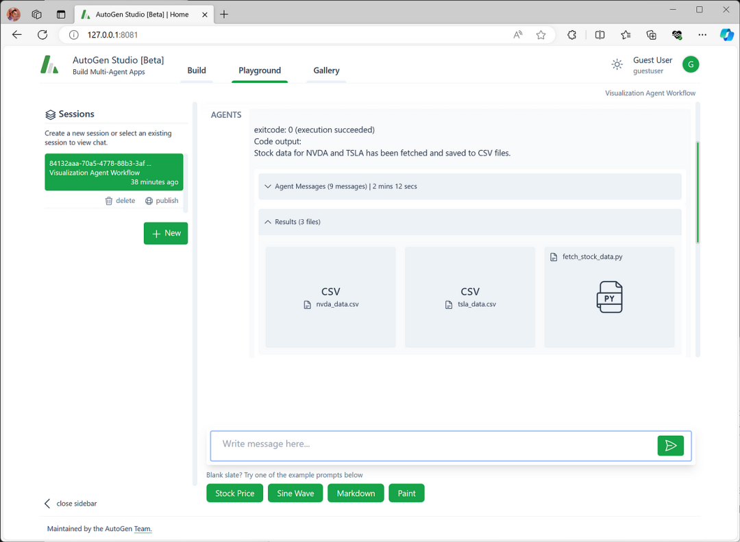The image size is (740, 542).
Task: Select the Visualization Agent Workflow session card
Action: point(114,172)
